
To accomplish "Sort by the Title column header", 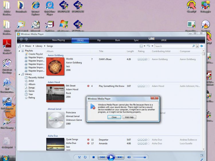I will 101,51.
